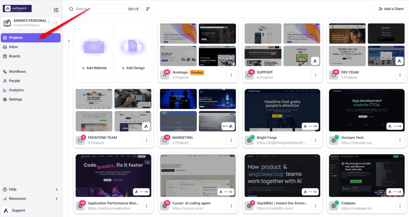Click the SUPPORT folder icon with badge 16
This screenshot has width=409, height=217.
[249, 75]
